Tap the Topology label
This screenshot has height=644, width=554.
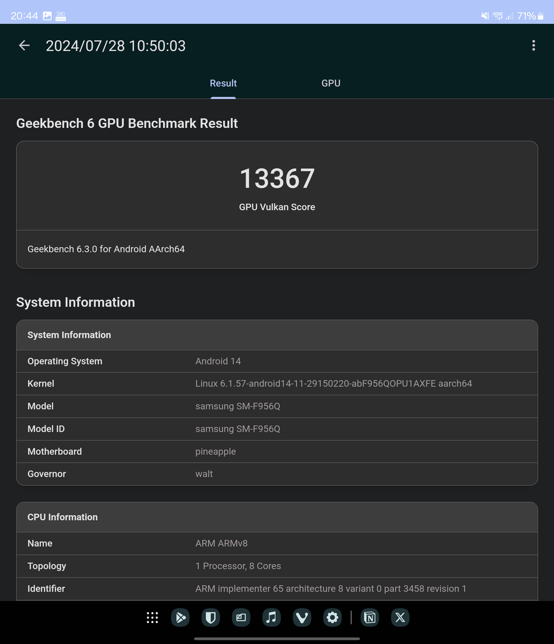(47, 566)
